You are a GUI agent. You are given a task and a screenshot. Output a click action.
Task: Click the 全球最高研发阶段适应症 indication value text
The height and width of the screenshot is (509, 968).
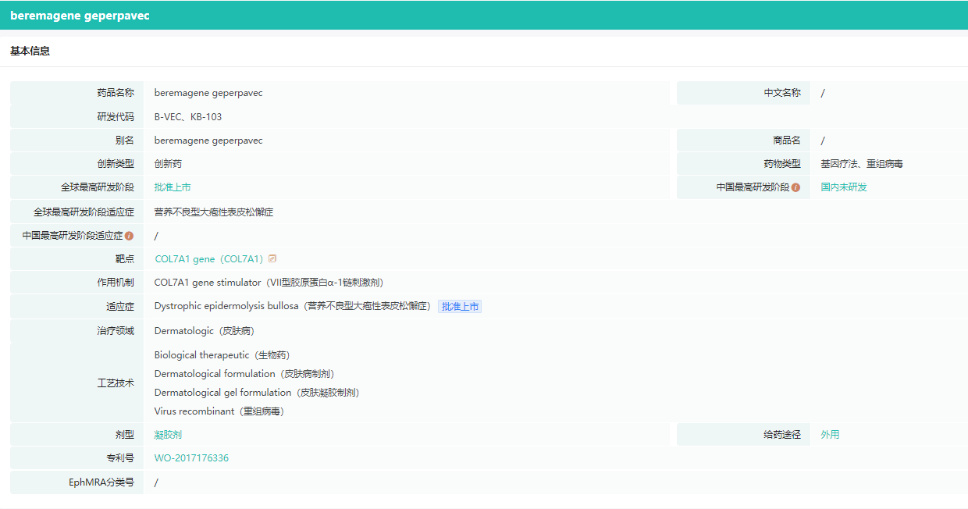(214, 212)
